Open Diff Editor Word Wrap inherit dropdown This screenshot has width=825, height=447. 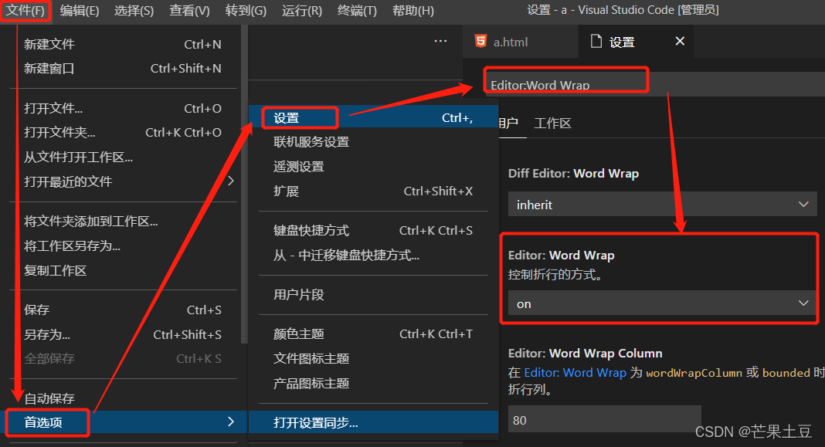click(663, 205)
